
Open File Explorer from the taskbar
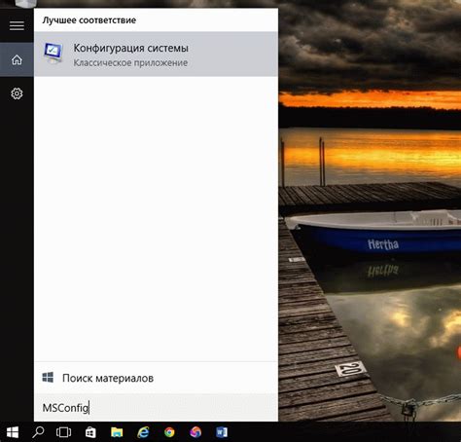coord(117,432)
